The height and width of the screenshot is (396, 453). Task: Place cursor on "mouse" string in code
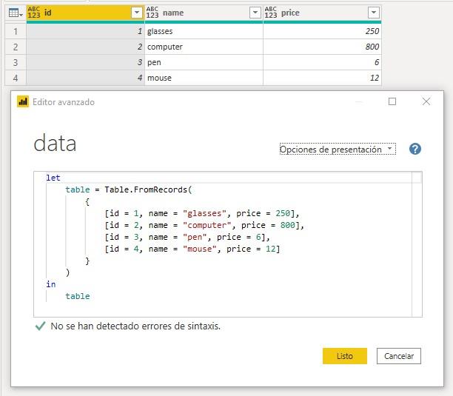click(x=200, y=249)
